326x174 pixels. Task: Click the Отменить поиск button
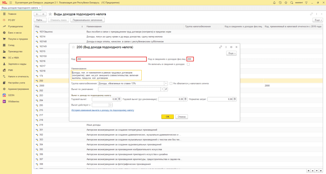(x=59, y=20)
